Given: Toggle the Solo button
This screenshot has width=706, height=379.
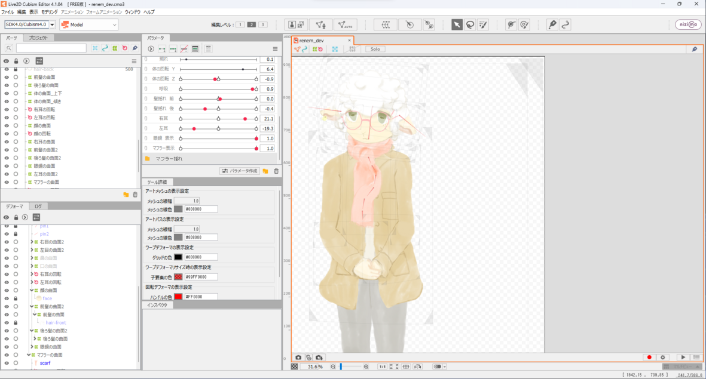Looking at the screenshot, I should point(375,49).
